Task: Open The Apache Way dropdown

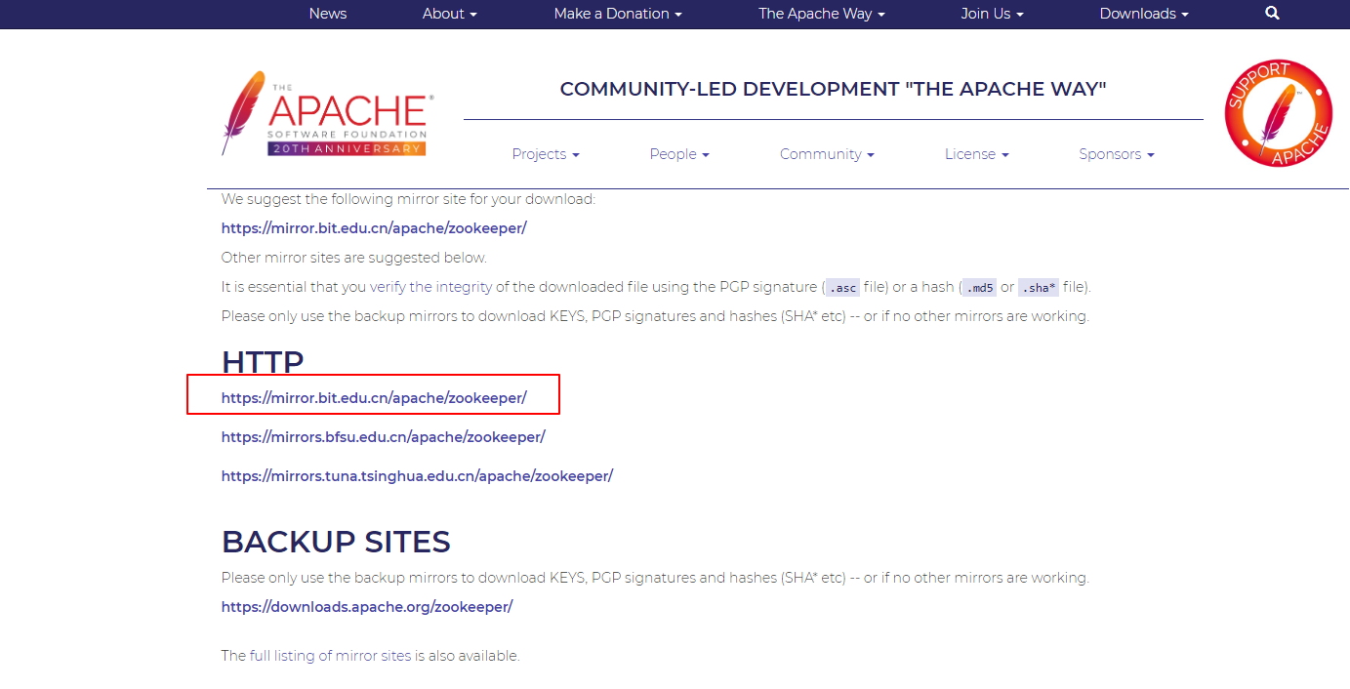Action: click(822, 14)
